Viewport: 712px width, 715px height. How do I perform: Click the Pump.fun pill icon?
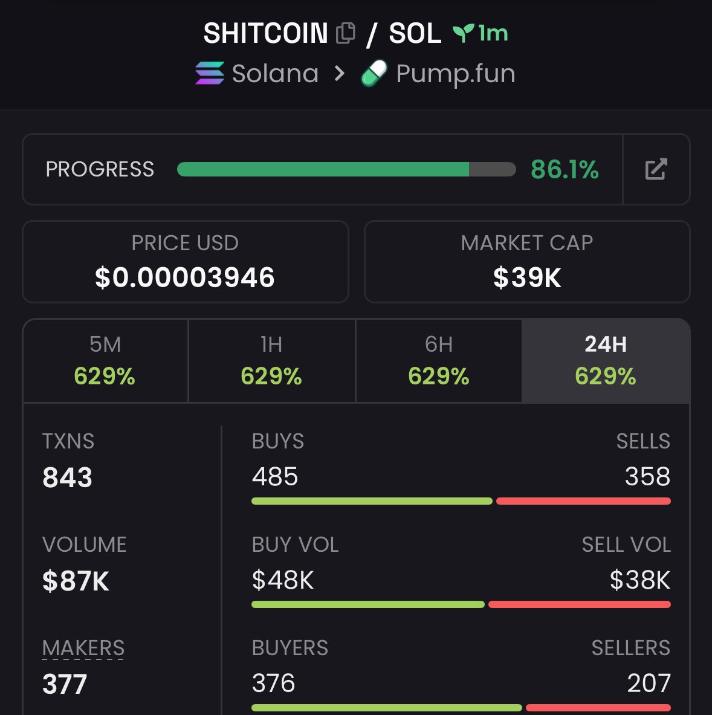pos(374,74)
